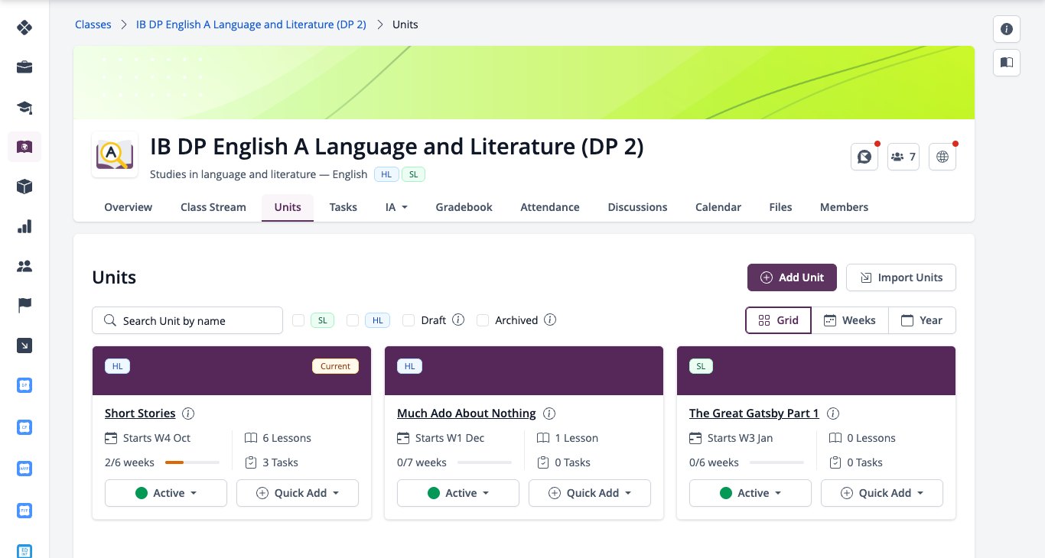Click the chat messages icon with red dot

click(x=864, y=157)
